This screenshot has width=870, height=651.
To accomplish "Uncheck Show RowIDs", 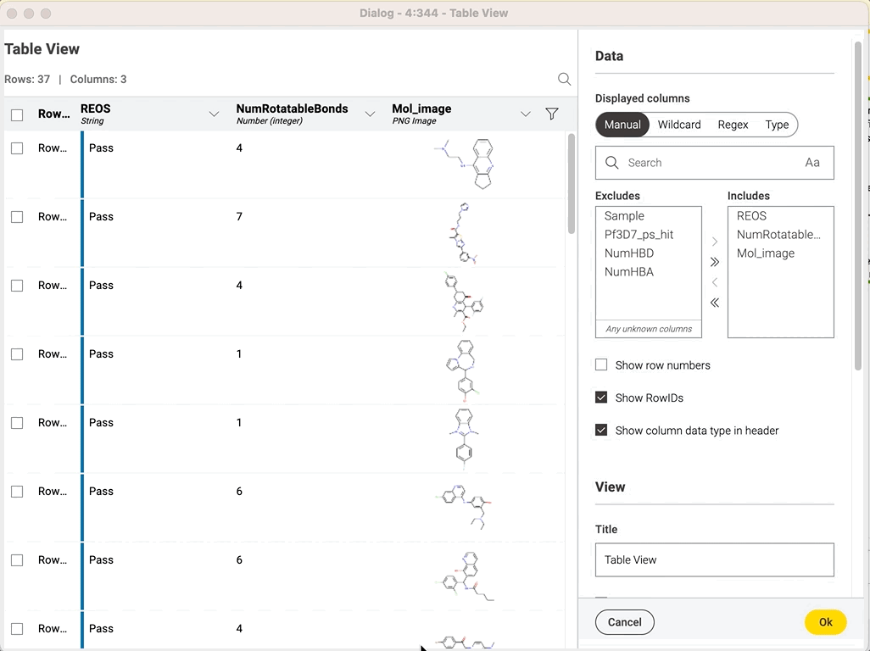I will coord(601,398).
